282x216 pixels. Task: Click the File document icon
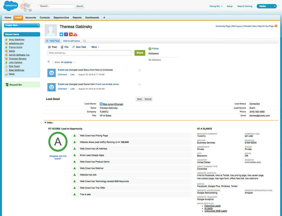[62, 47]
